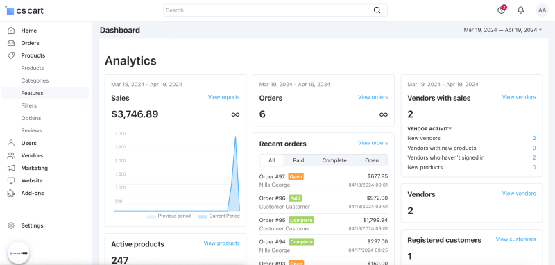Click Vendors with new products count

(x=534, y=148)
